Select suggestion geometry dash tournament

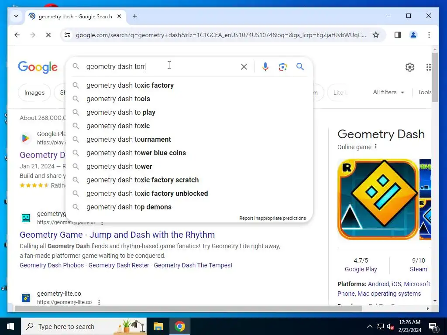pos(189,139)
